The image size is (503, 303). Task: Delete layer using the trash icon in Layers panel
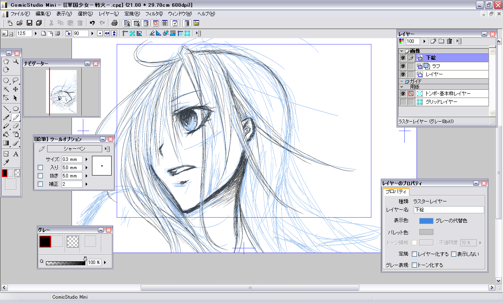(x=450, y=41)
